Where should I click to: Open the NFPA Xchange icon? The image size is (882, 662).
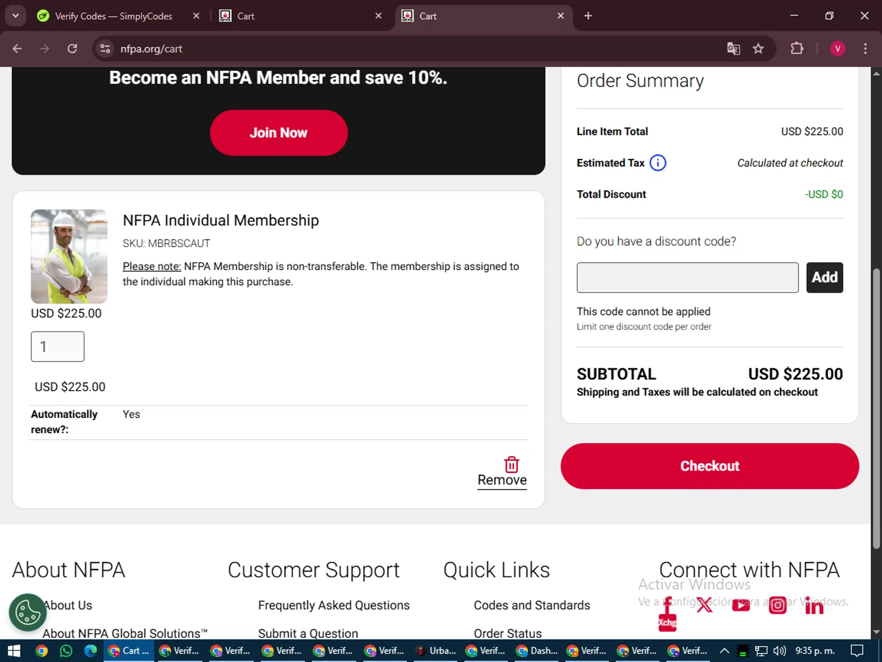pyautogui.click(x=667, y=623)
